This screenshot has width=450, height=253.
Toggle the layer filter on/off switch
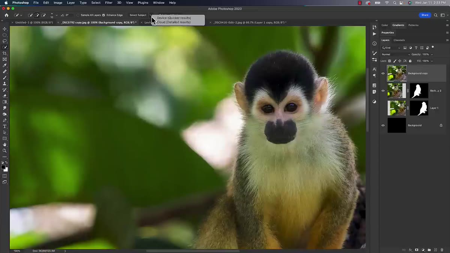[433, 47]
